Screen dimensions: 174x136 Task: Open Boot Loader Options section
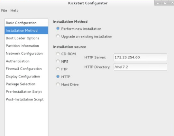click(26, 38)
